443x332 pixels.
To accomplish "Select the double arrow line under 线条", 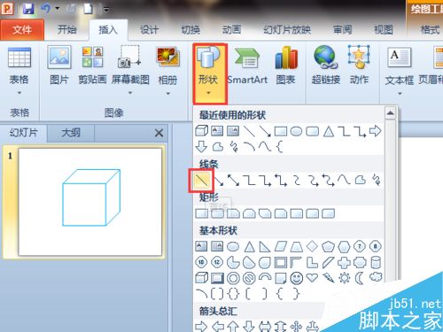I will tap(234, 180).
